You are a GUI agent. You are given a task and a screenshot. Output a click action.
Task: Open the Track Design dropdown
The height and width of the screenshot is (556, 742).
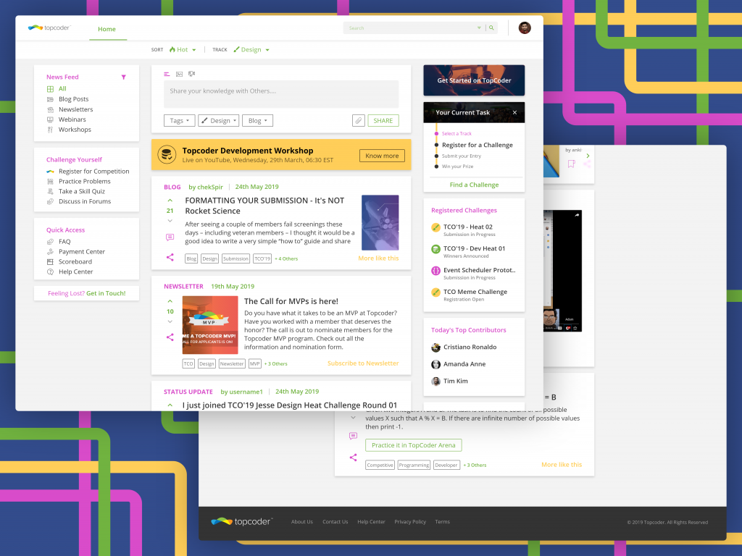pyautogui.click(x=251, y=50)
